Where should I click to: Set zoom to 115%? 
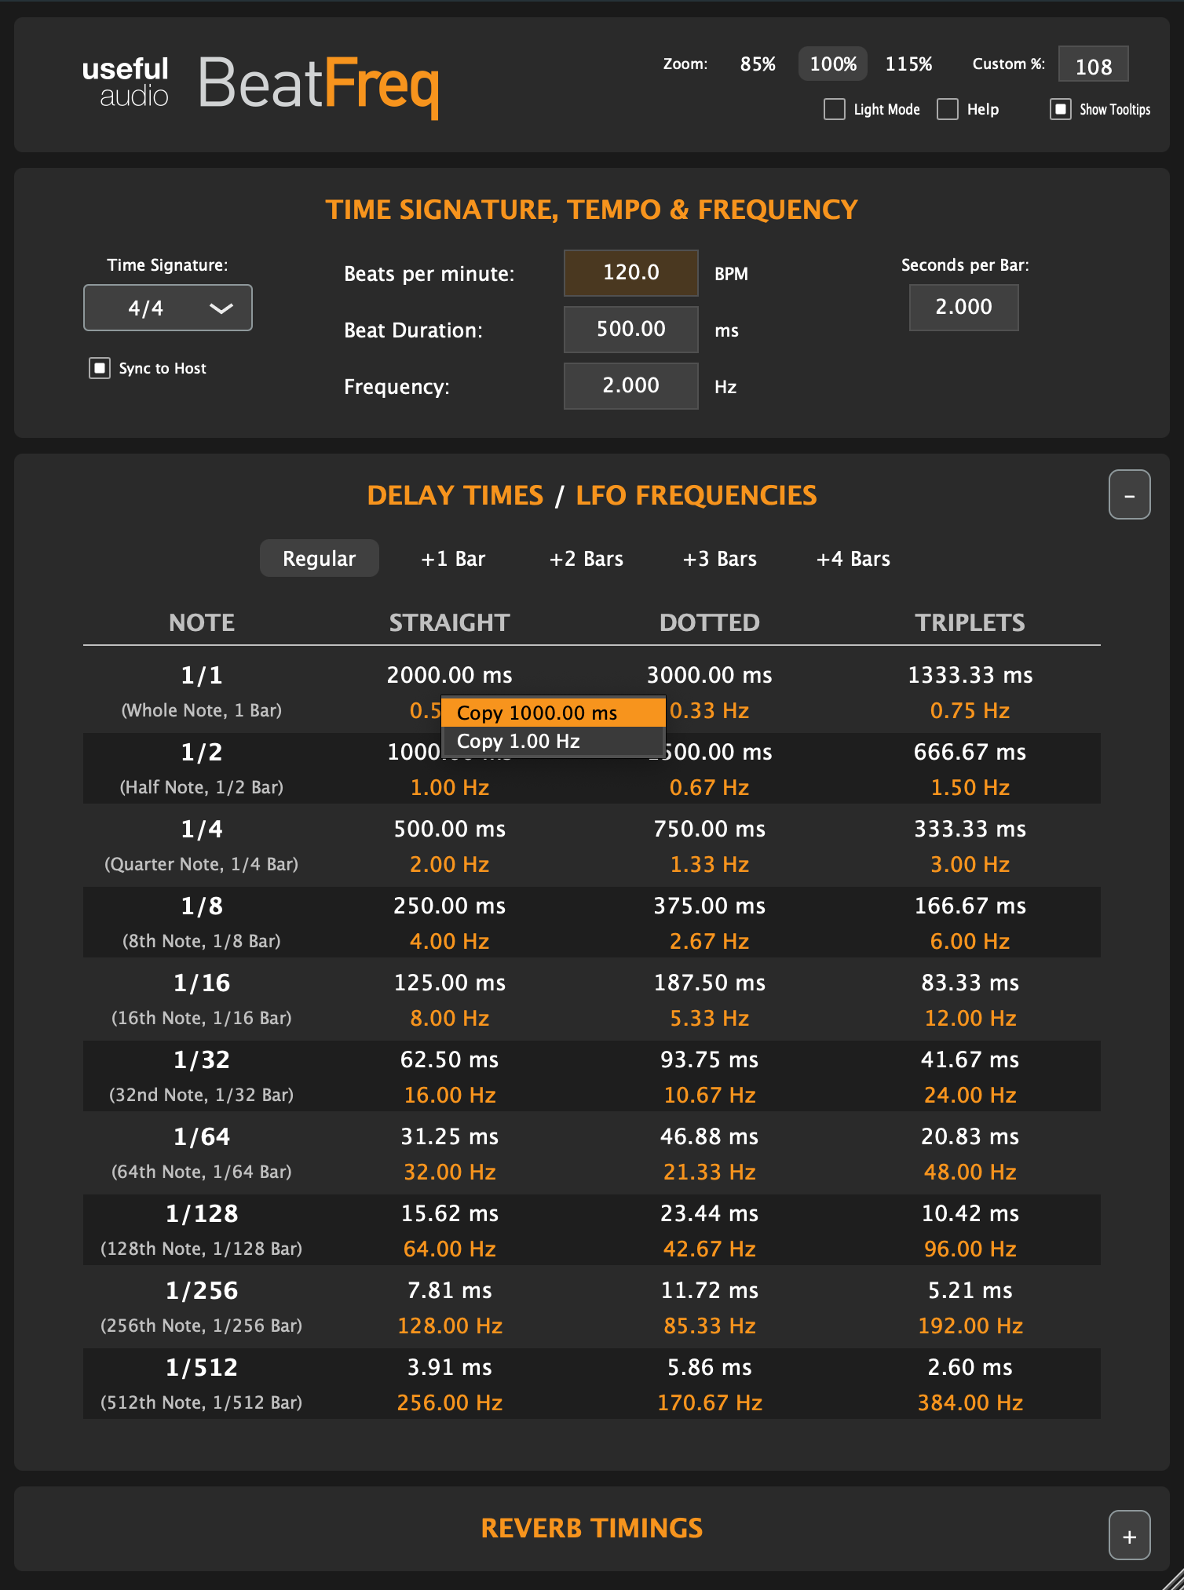[908, 64]
